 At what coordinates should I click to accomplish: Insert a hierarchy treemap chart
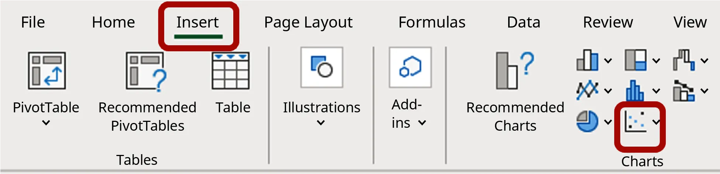[x=635, y=61]
